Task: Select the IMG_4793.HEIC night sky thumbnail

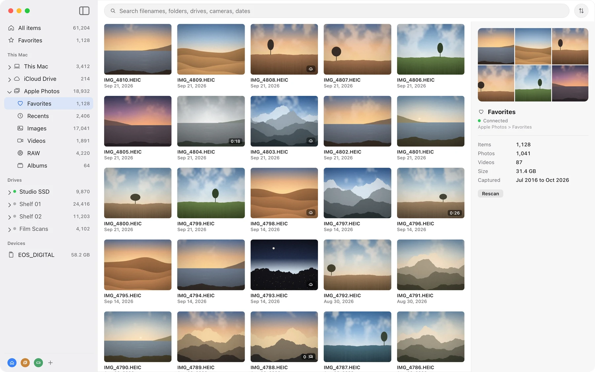Action: [x=284, y=265]
